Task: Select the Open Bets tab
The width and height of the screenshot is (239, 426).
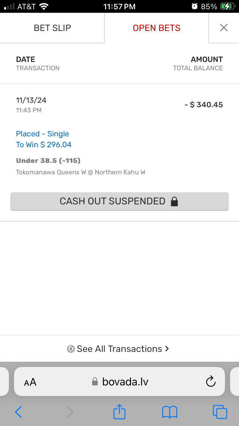Action: click(156, 28)
